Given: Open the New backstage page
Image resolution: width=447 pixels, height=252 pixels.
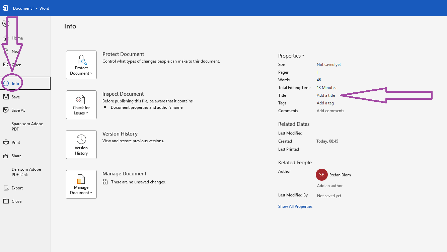Looking at the screenshot, I should pyautogui.click(x=15, y=52).
